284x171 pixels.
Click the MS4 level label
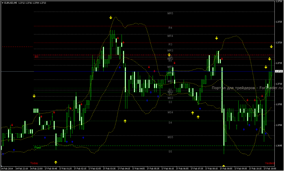pyautogui.click(x=170, y=112)
